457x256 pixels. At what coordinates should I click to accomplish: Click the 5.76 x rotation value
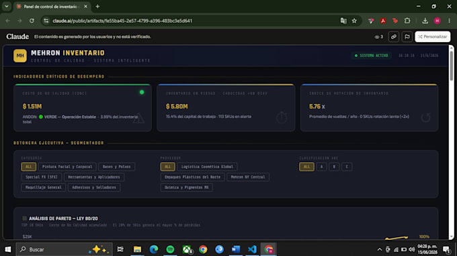(317, 107)
